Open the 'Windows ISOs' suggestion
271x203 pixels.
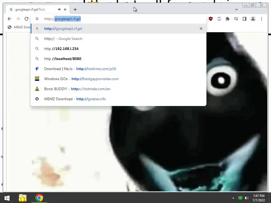click(x=119, y=79)
